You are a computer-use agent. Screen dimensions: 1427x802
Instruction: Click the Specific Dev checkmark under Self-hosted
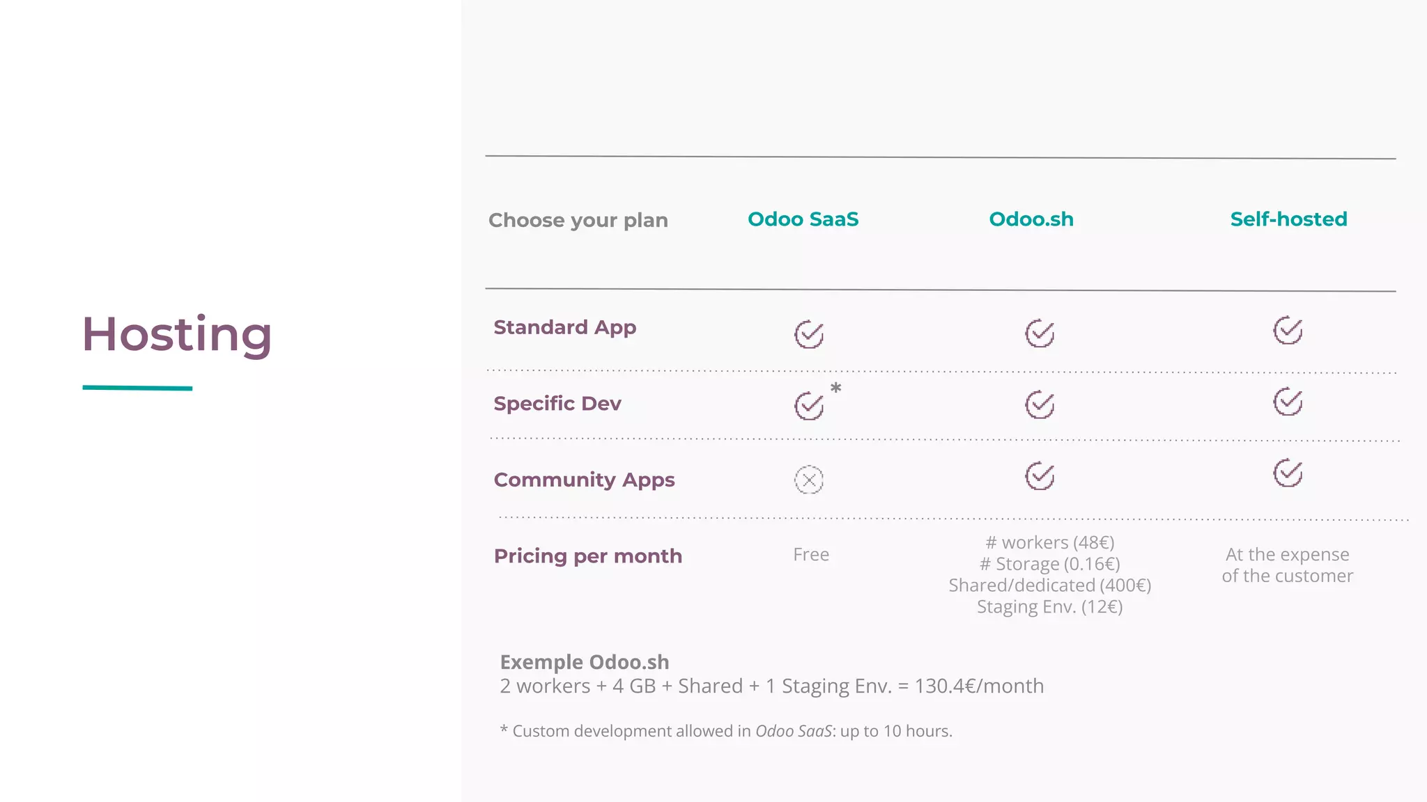point(1288,402)
